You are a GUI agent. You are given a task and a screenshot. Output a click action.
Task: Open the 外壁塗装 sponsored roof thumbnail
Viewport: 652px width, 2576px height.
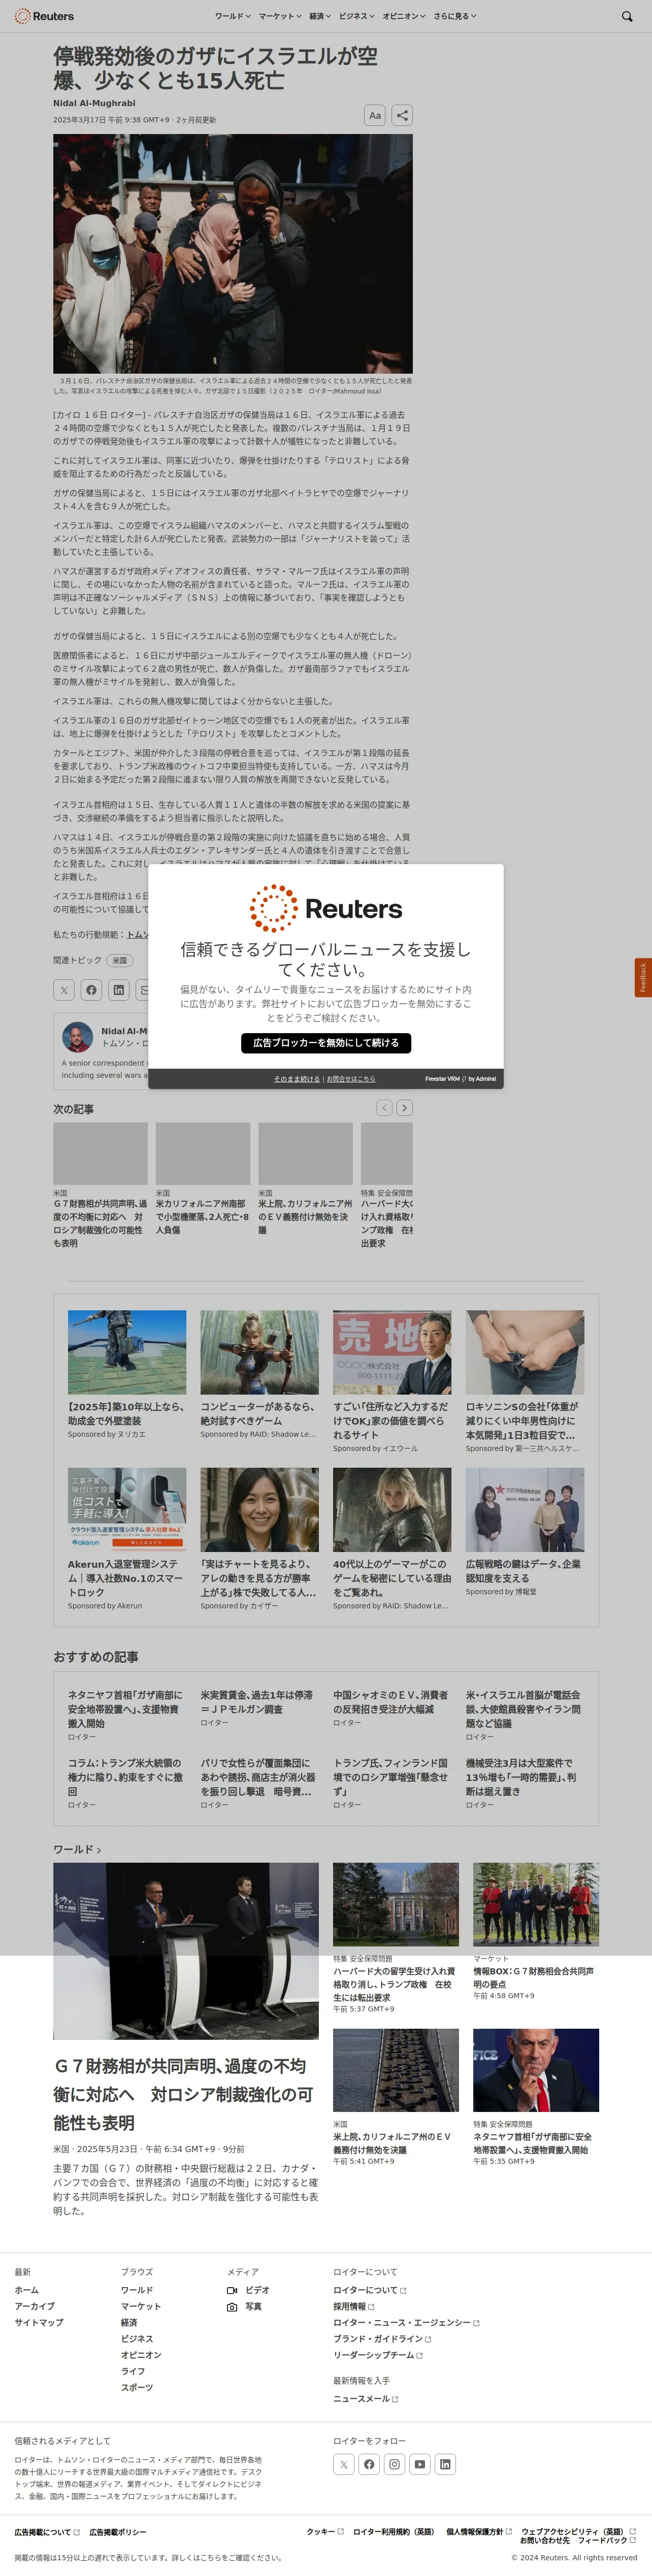127,1352
